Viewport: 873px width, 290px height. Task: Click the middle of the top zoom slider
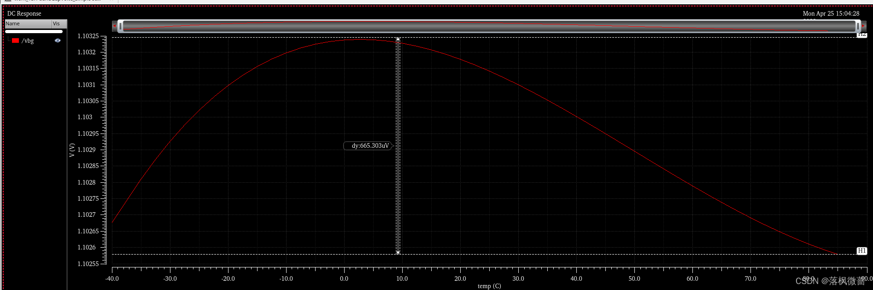[488, 26]
